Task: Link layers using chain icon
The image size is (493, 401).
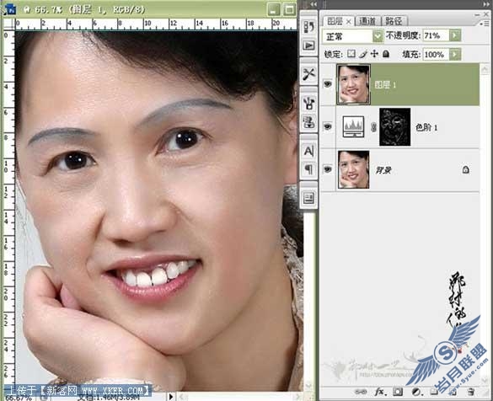Action: click(361, 392)
